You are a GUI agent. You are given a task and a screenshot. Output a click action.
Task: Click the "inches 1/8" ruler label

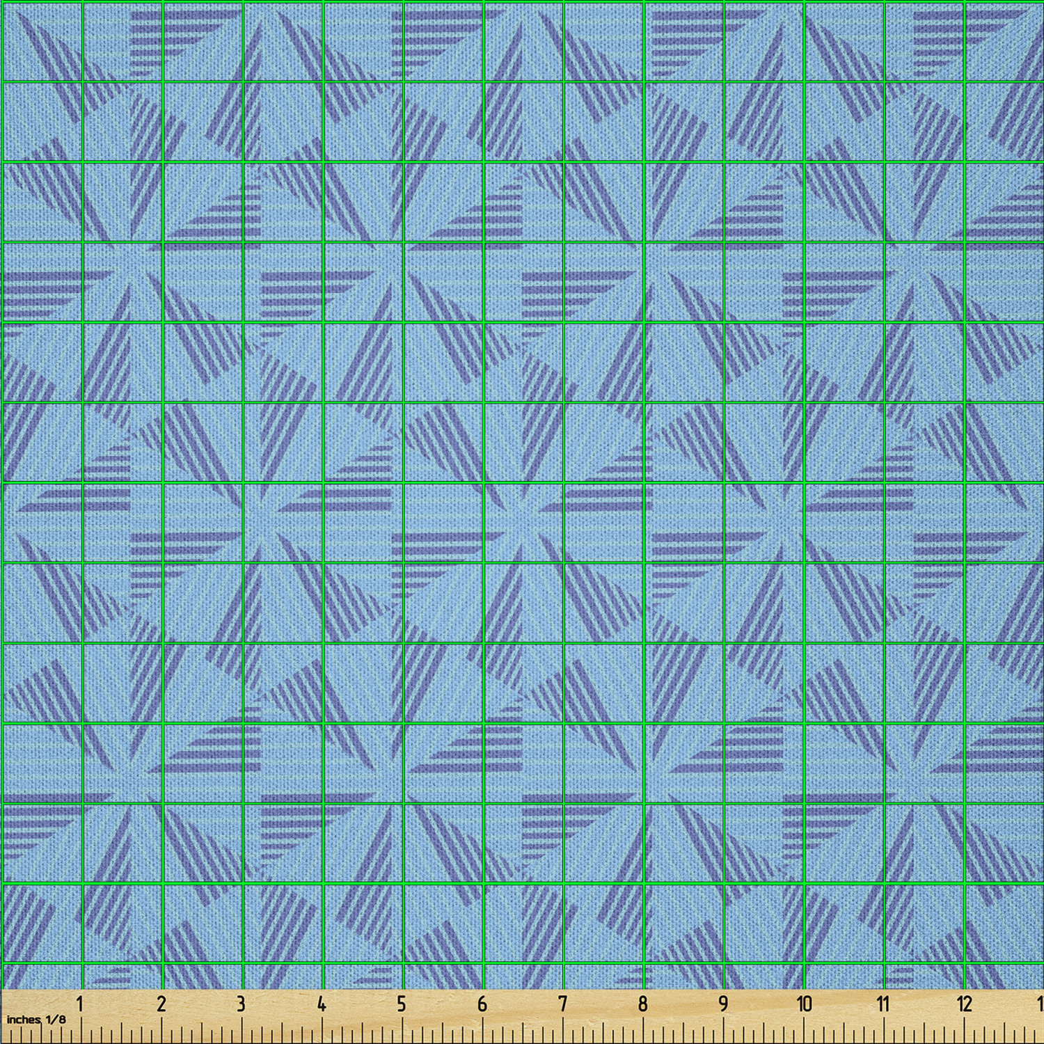tap(36, 1019)
